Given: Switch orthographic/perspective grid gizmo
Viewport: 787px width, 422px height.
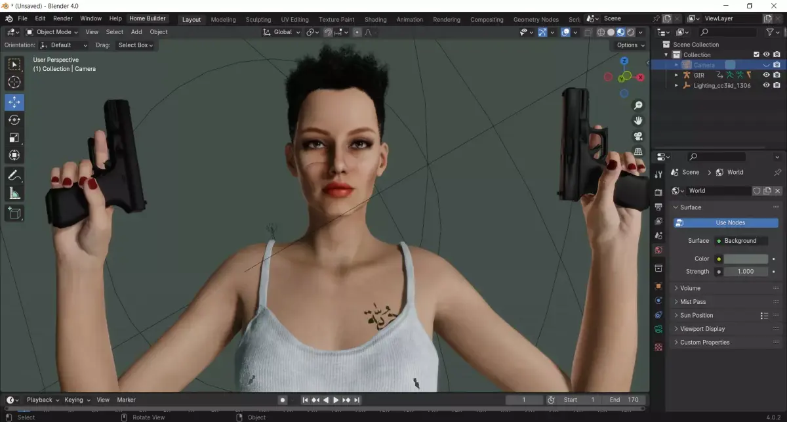Looking at the screenshot, I should click(x=638, y=152).
